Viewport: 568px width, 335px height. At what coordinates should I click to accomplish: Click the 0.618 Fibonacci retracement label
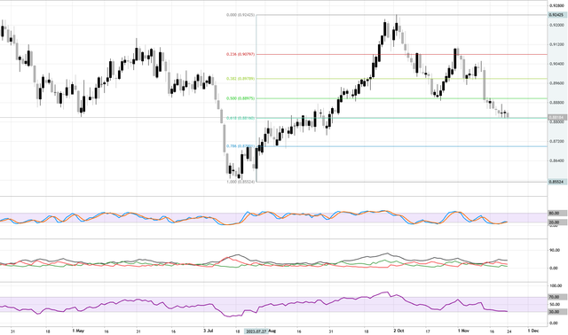click(x=241, y=118)
